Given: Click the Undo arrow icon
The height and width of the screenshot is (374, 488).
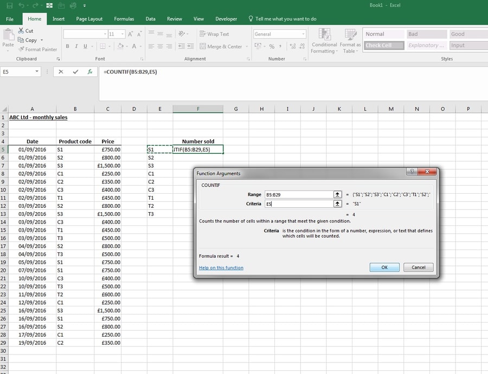Looking at the screenshot, I should pyautogui.click(x=21, y=5).
